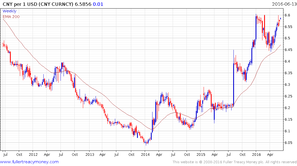The width and height of the screenshot is (297, 166).
Task: Click the 6.35 price axis label
Action: click(288, 73)
